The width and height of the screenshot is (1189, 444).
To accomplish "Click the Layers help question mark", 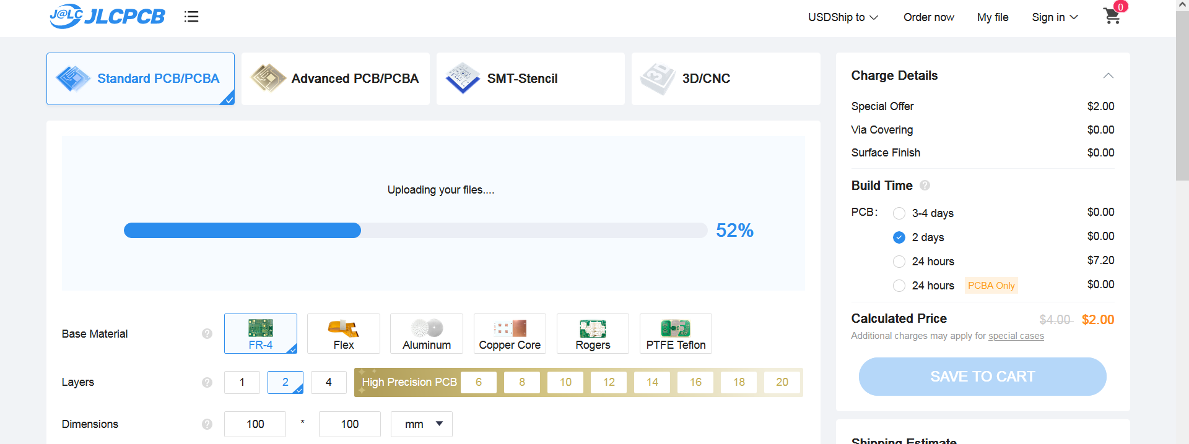I will pos(207,382).
